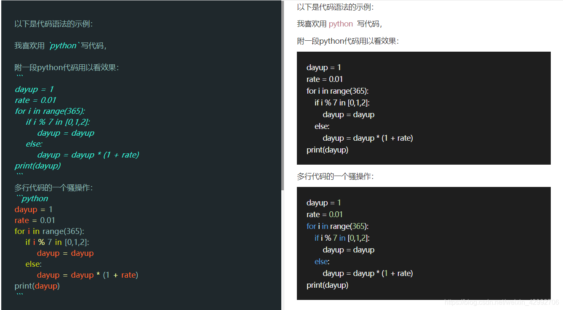Click pink 'python' inline code in preview
This screenshot has height=310, width=563.
point(341,24)
